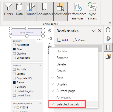Close the Bookmarks pane
Viewport: 113px width, 112px height.
point(100,31)
